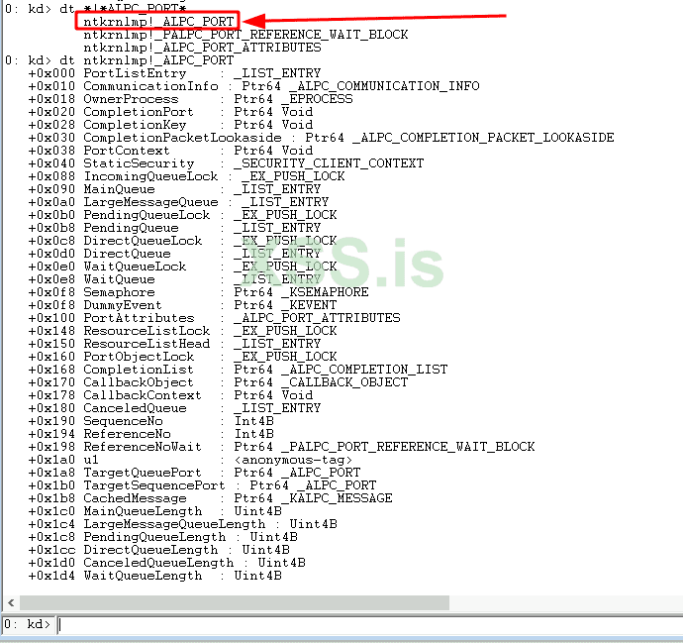683x643 pixels.
Task: Click the PortListEntry field name
Action: (135, 73)
